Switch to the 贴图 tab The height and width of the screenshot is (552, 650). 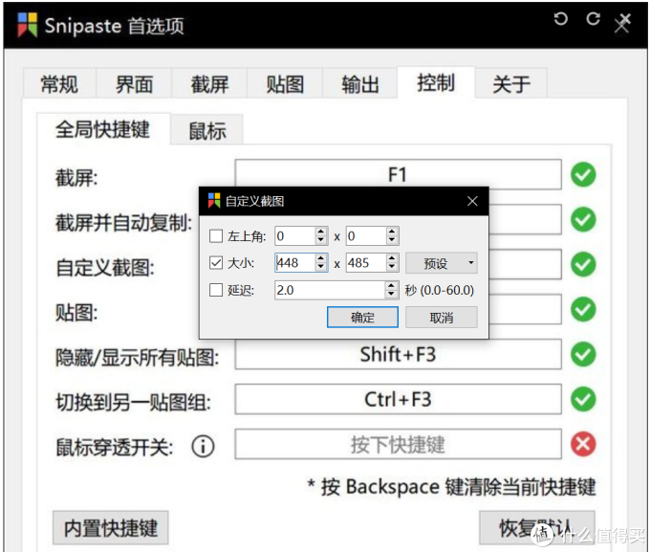click(285, 84)
